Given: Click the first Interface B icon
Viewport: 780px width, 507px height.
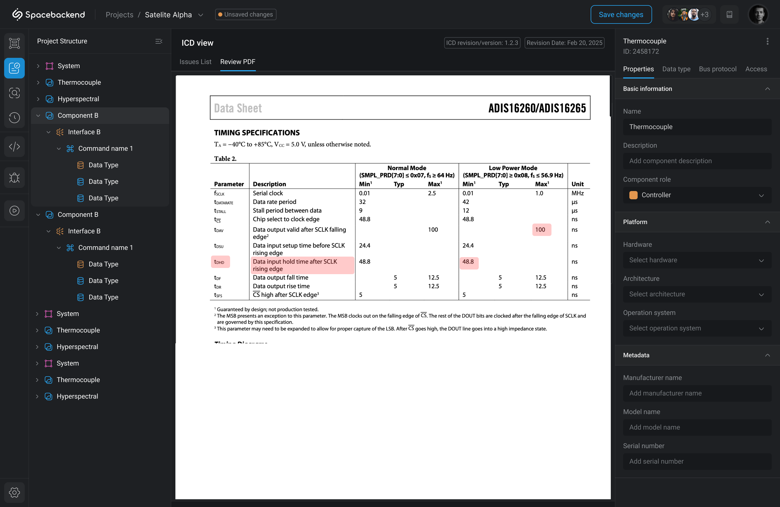Looking at the screenshot, I should point(60,132).
